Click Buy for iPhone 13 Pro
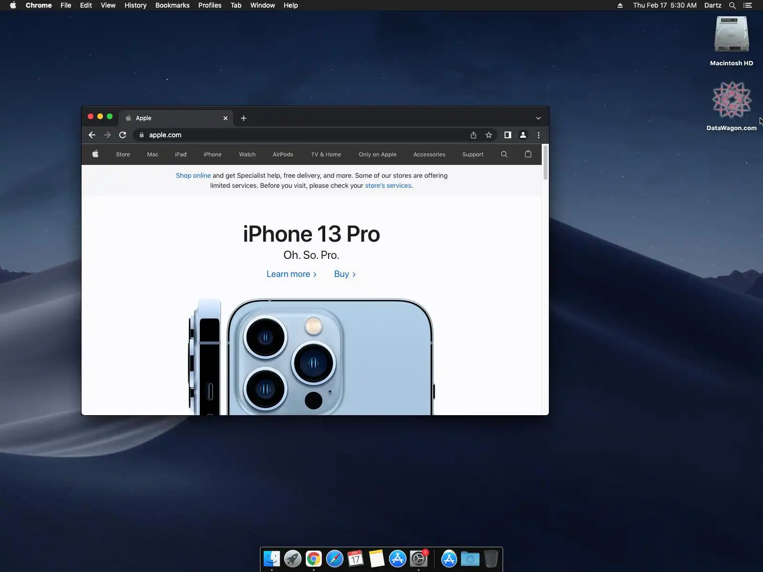763x572 pixels. coord(345,274)
